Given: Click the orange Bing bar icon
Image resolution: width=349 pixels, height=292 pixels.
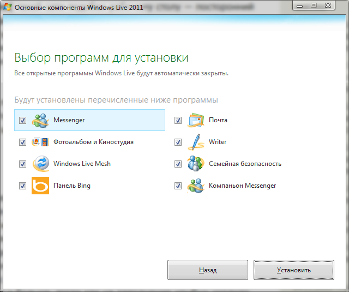Looking at the screenshot, I should click(40, 186).
